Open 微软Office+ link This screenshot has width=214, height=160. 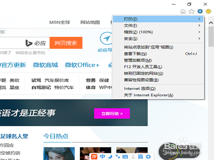(82, 65)
